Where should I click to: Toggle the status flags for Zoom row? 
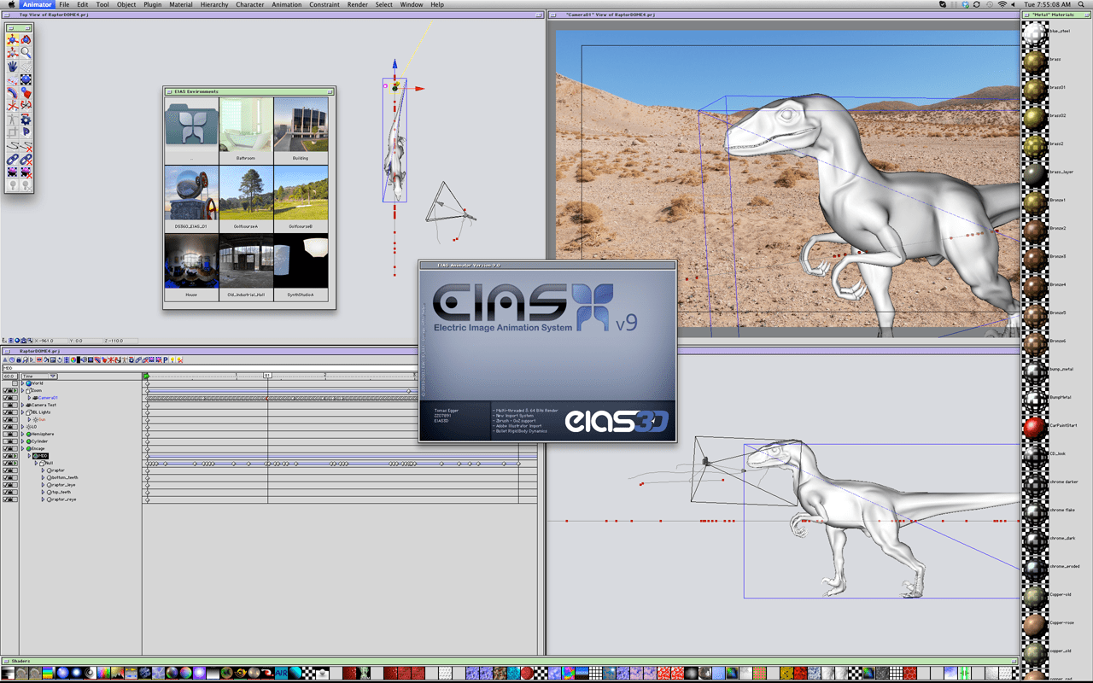click(x=10, y=390)
